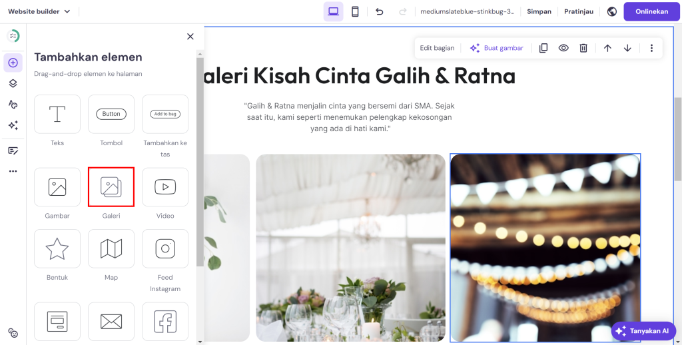Click the elements panel scroll down arrow
The image size is (682, 345).
[x=200, y=342]
